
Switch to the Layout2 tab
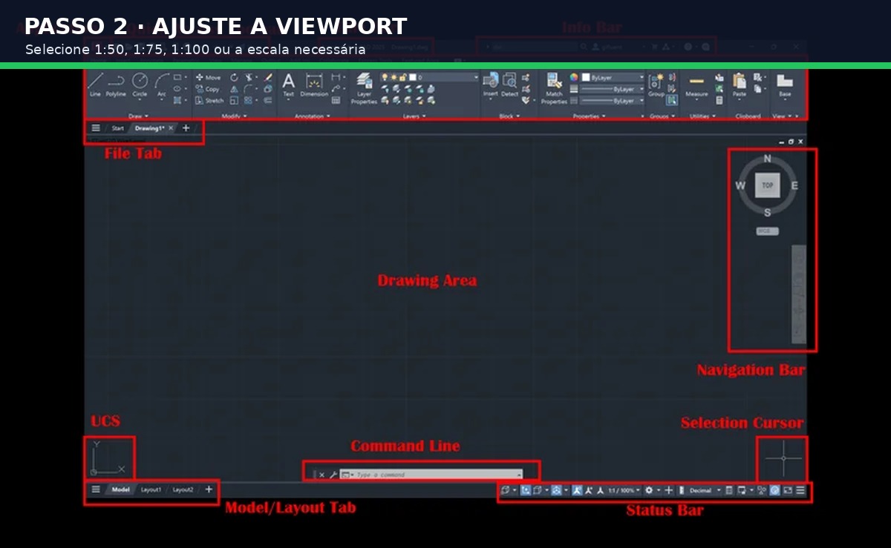(x=183, y=489)
